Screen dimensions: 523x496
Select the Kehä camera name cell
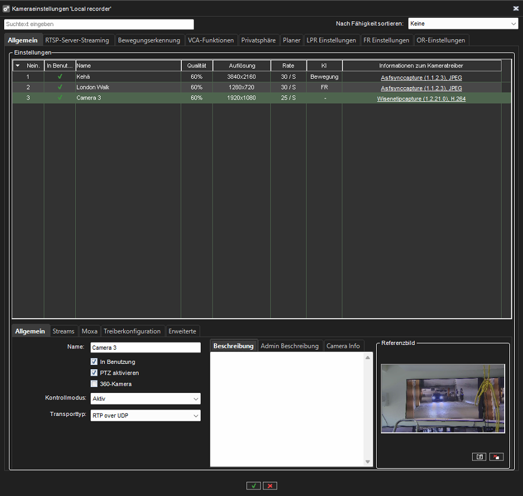click(128, 77)
